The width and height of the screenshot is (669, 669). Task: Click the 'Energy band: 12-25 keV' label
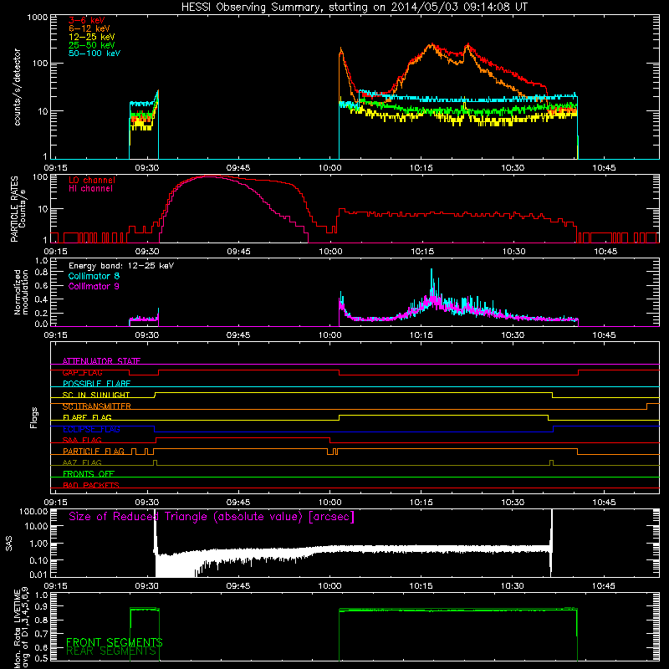121,266
